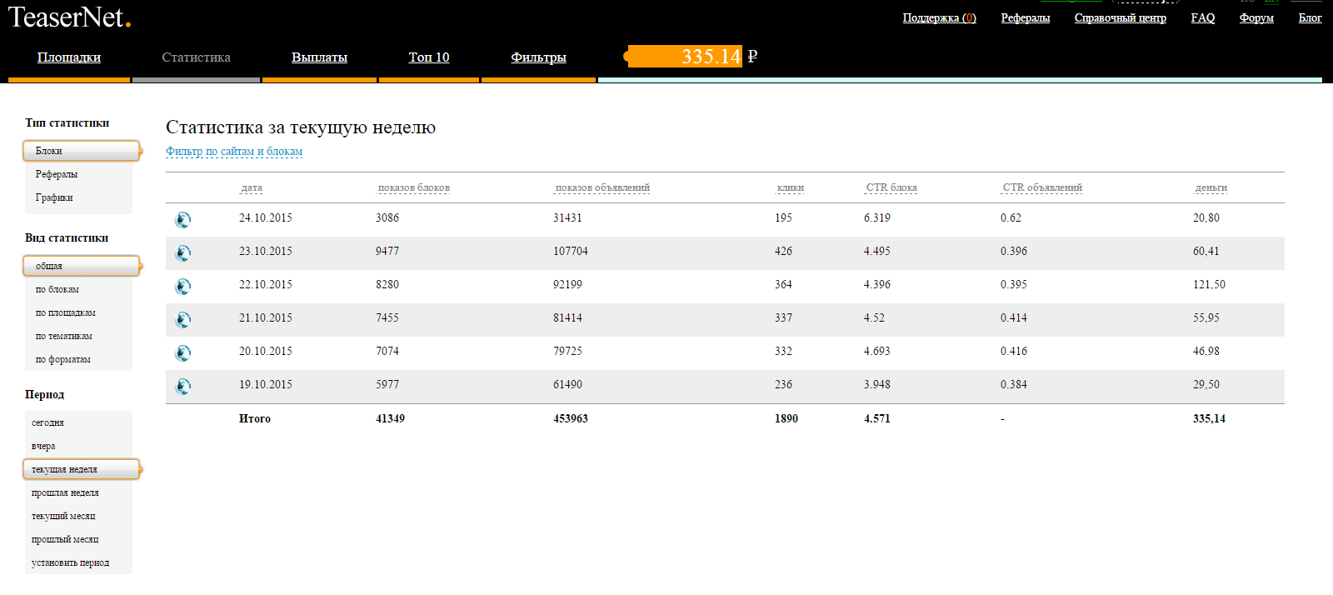The image size is (1333, 595).
Task: Select Рефералы statistics type
Action: (57, 174)
